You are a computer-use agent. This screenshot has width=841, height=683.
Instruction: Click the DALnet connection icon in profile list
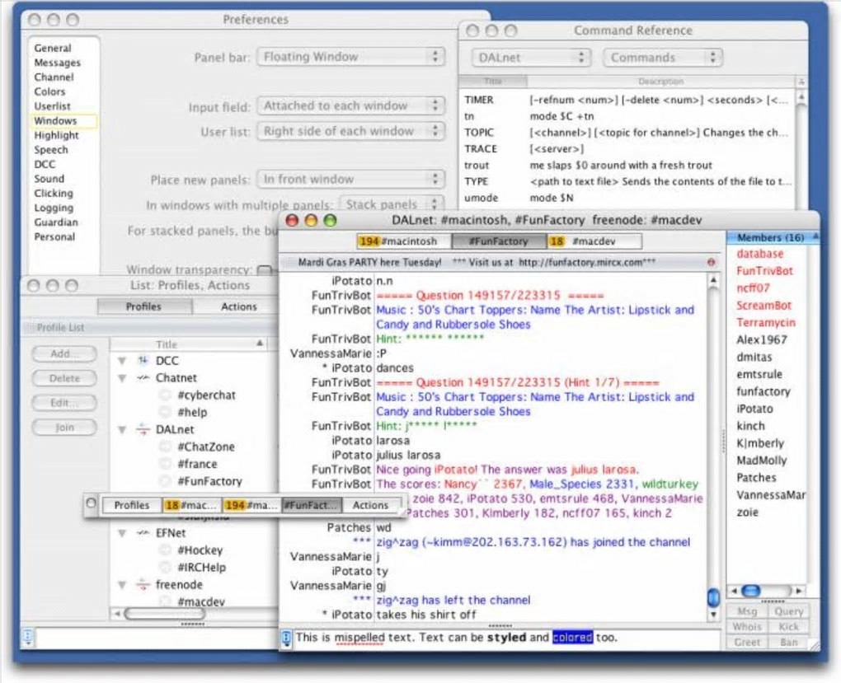pos(142,430)
